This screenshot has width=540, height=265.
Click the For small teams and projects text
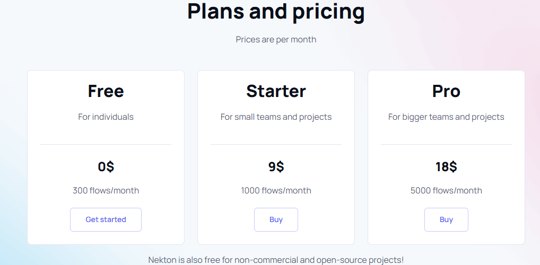[x=276, y=117]
